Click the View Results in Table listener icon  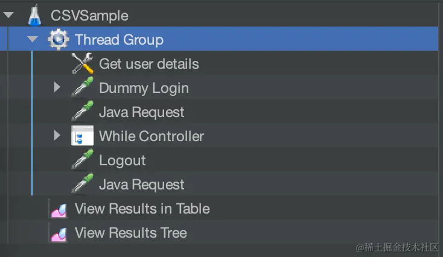point(59,209)
